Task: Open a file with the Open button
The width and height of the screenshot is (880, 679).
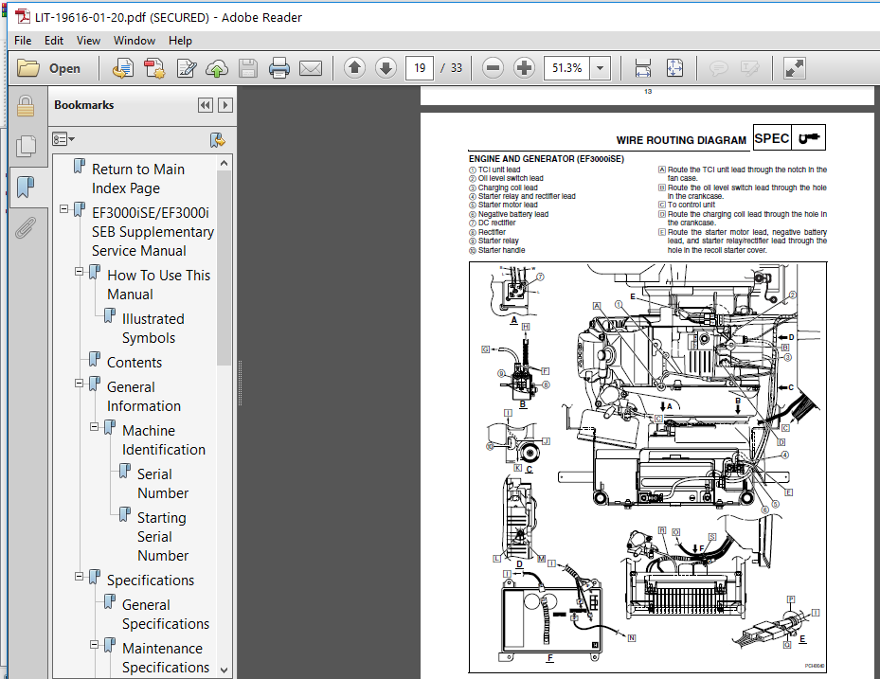Action: point(49,68)
